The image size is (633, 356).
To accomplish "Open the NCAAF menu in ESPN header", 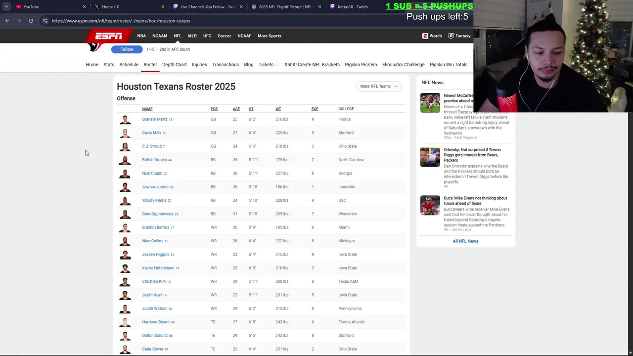I will point(244,36).
